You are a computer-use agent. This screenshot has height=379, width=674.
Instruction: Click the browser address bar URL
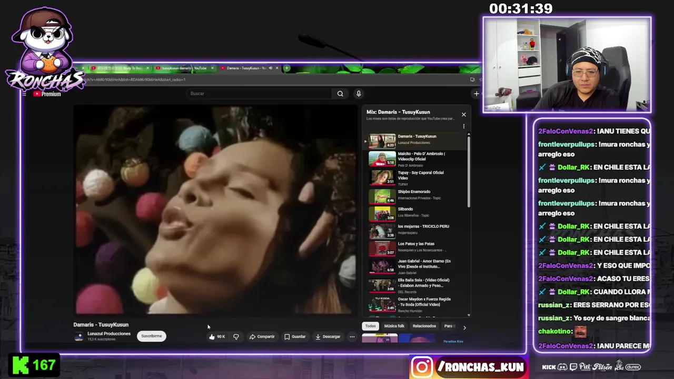tap(134, 79)
